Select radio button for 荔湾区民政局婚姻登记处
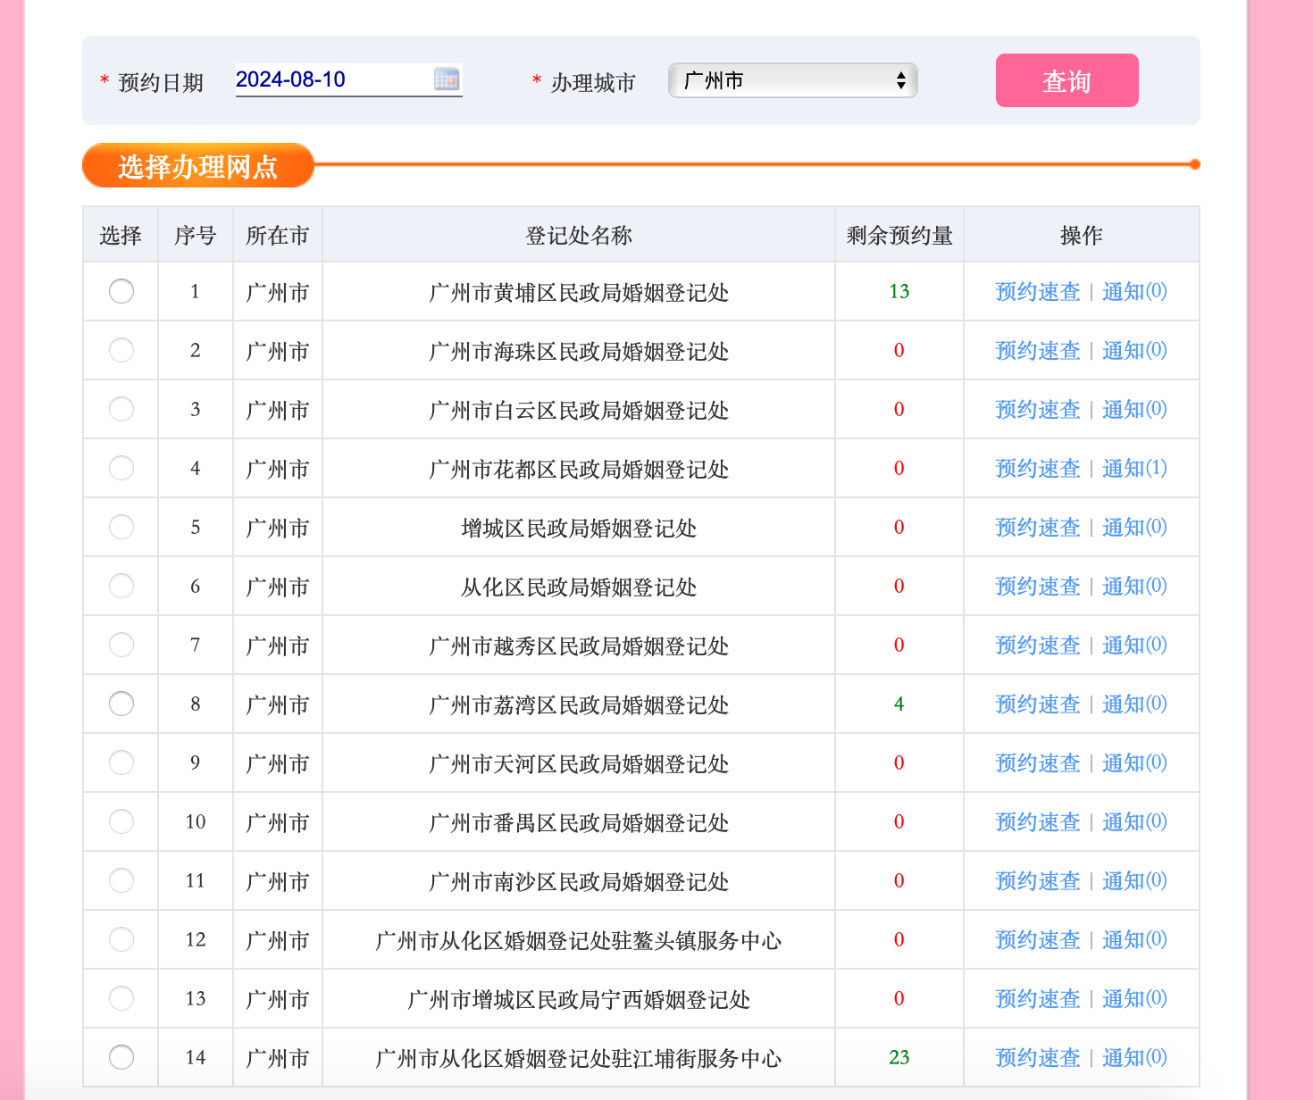 [x=121, y=704]
